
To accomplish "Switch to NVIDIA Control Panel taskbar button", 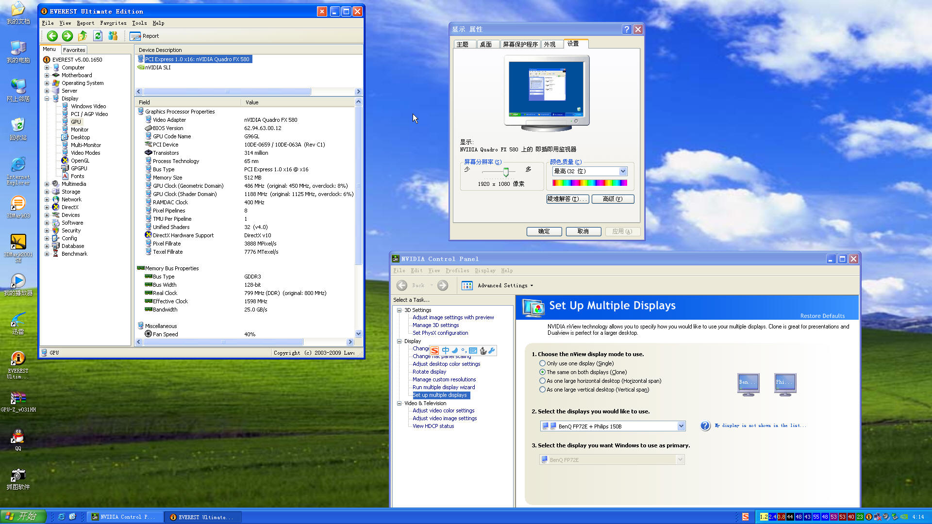I will click(125, 517).
